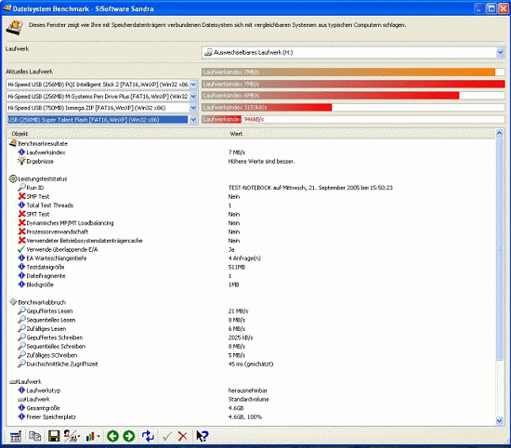
Task: Cancel using the red X toolbar icon
Action: pyautogui.click(x=183, y=436)
